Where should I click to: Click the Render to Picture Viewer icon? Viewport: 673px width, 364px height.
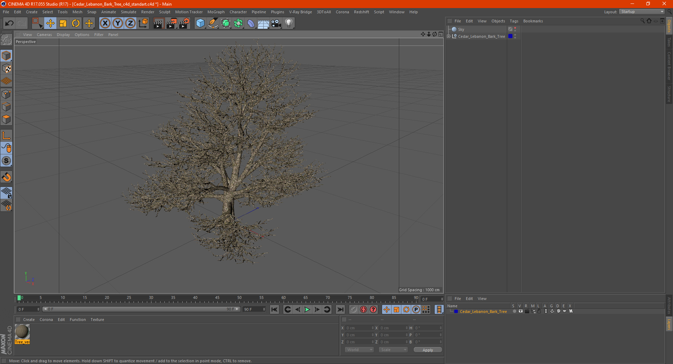(171, 23)
